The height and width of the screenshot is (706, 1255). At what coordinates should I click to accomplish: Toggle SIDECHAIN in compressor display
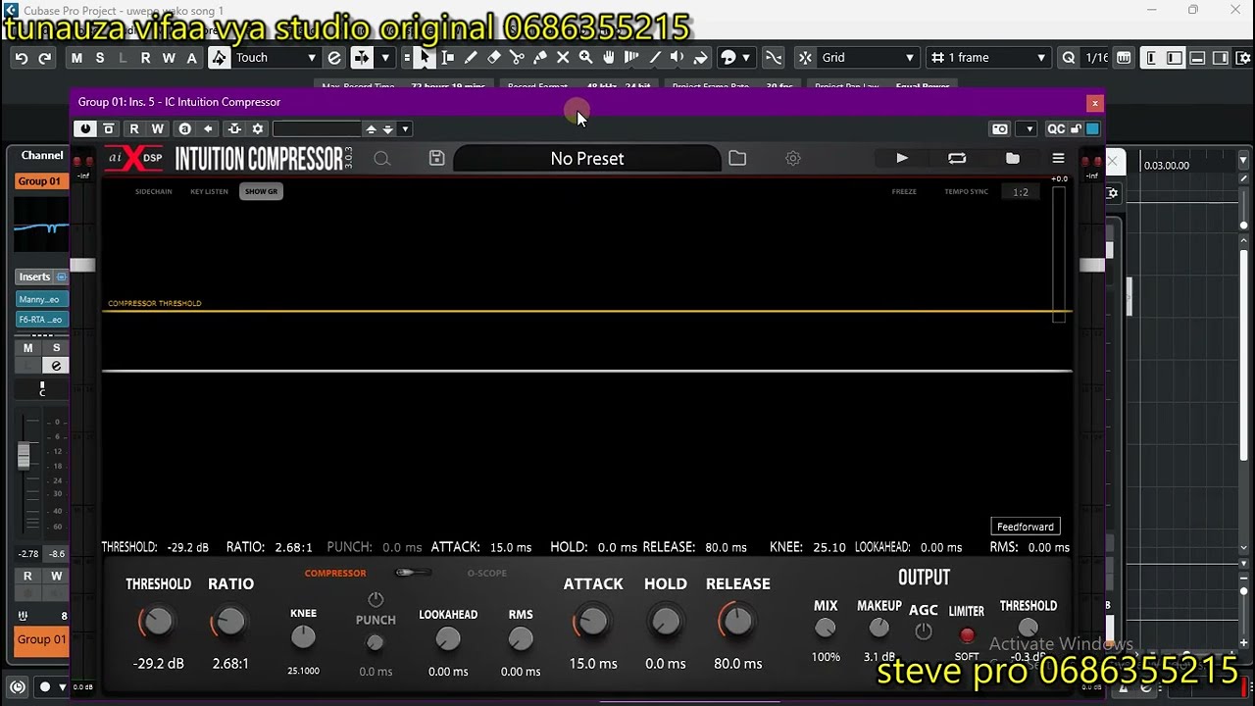pos(153,191)
